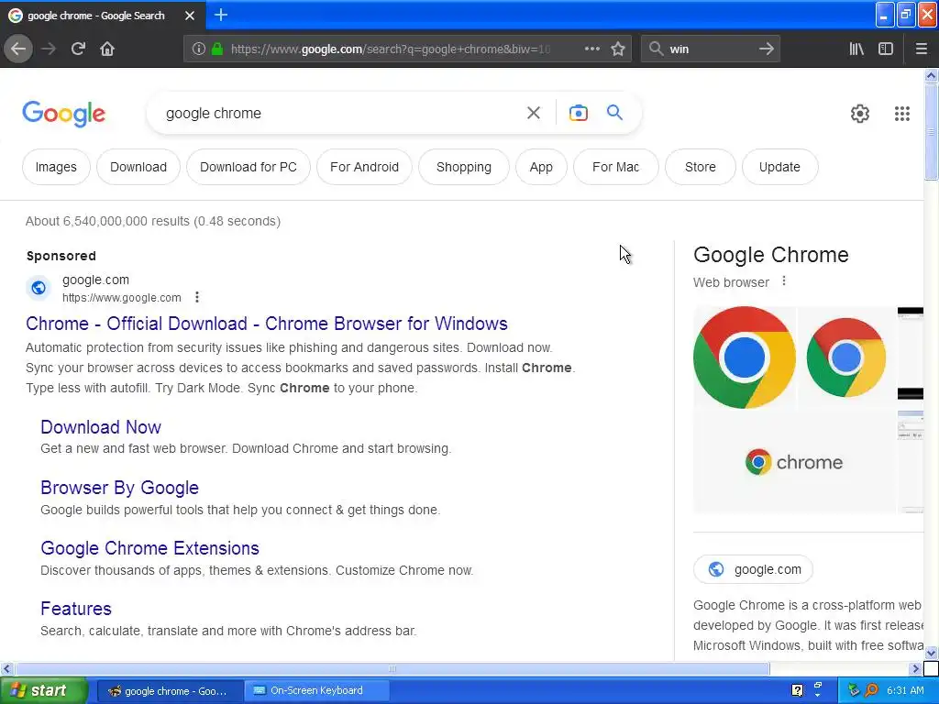Reload the current page
The width and height of the screenshot is (939, 704).
78,49
